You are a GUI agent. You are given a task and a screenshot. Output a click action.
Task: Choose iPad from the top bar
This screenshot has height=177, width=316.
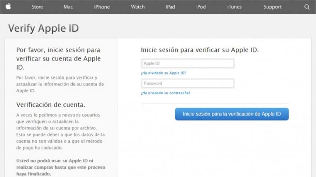(x=170, y=7)
